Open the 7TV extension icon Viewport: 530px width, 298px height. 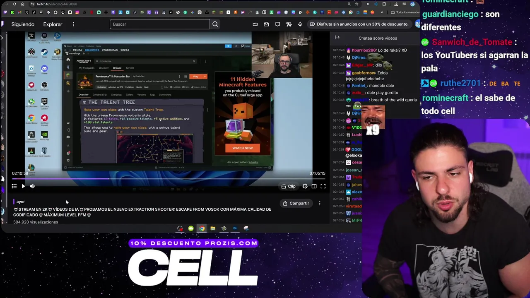click(x=289, y=24)
